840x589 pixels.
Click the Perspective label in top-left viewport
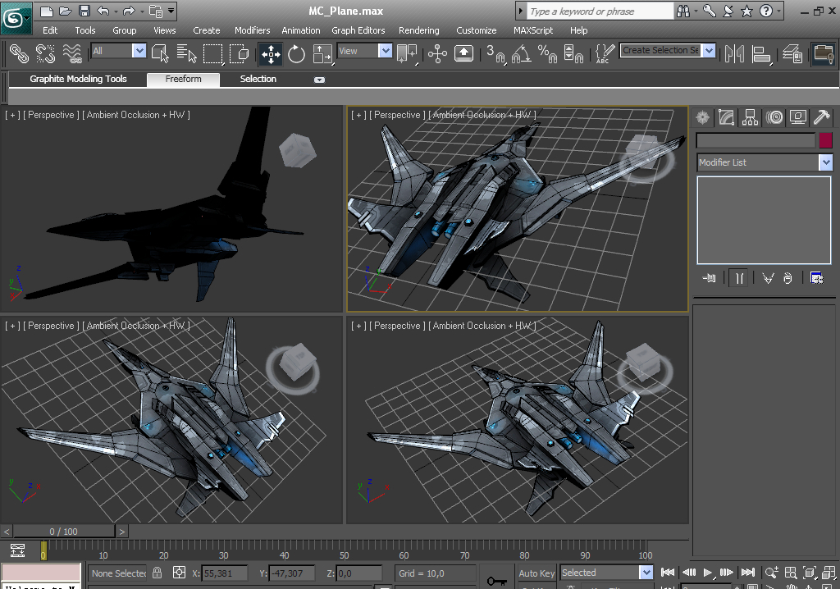pyautogui.click(x=52, y=115)
